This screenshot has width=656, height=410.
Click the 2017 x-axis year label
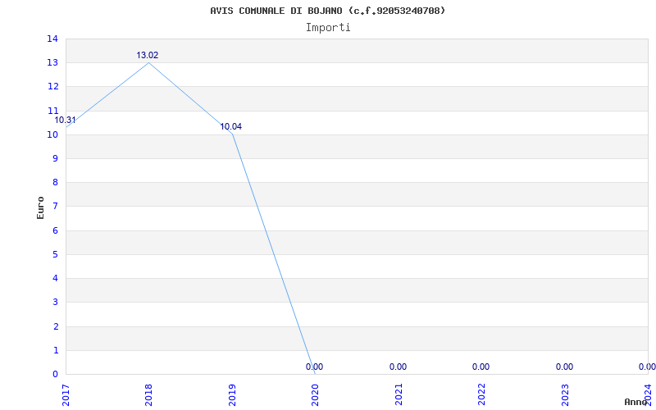coord(66,394)
